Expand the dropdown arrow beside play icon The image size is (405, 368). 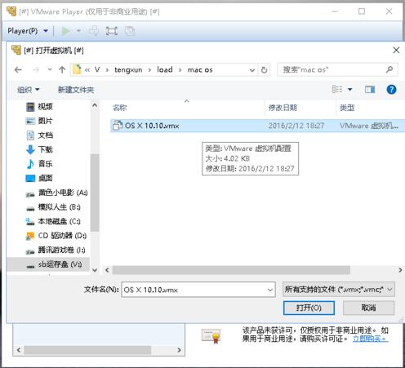78,31
